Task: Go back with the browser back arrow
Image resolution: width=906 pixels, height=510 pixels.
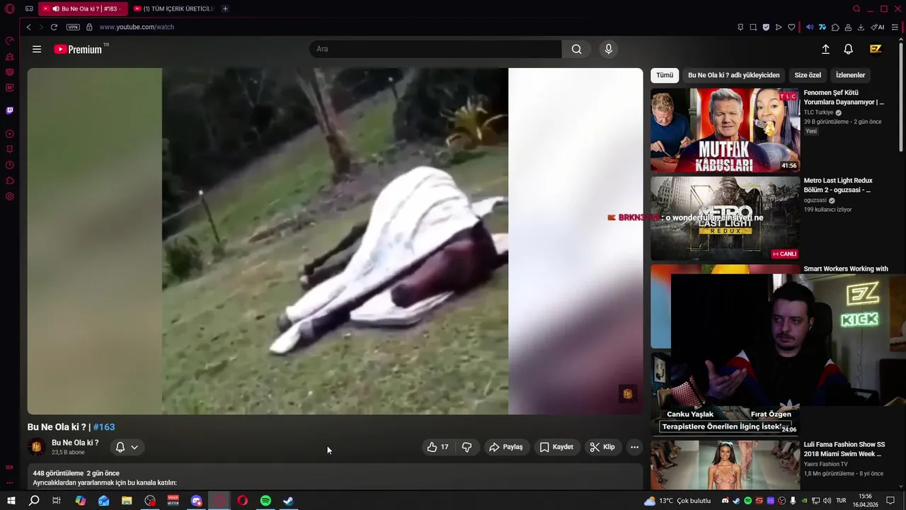Action: tap(28, 27)
